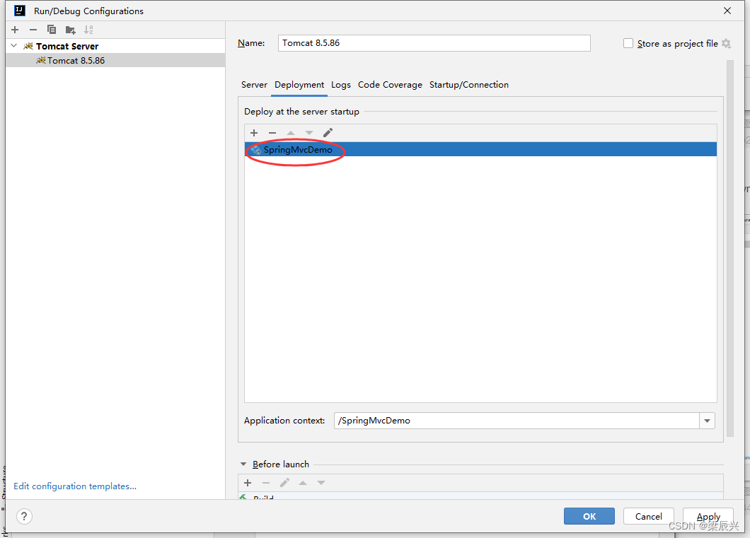Select the SpringMvcDemo artifact row
Viewport: 750px width, 538px height.
point(480,150)
